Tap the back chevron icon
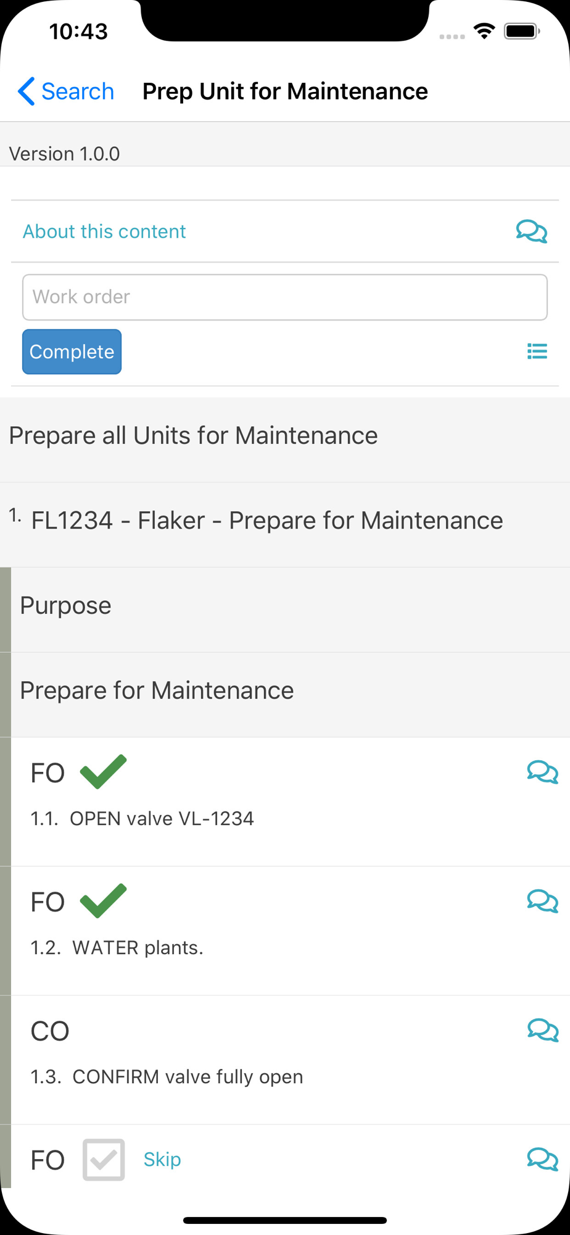 (x=27, y=91)
